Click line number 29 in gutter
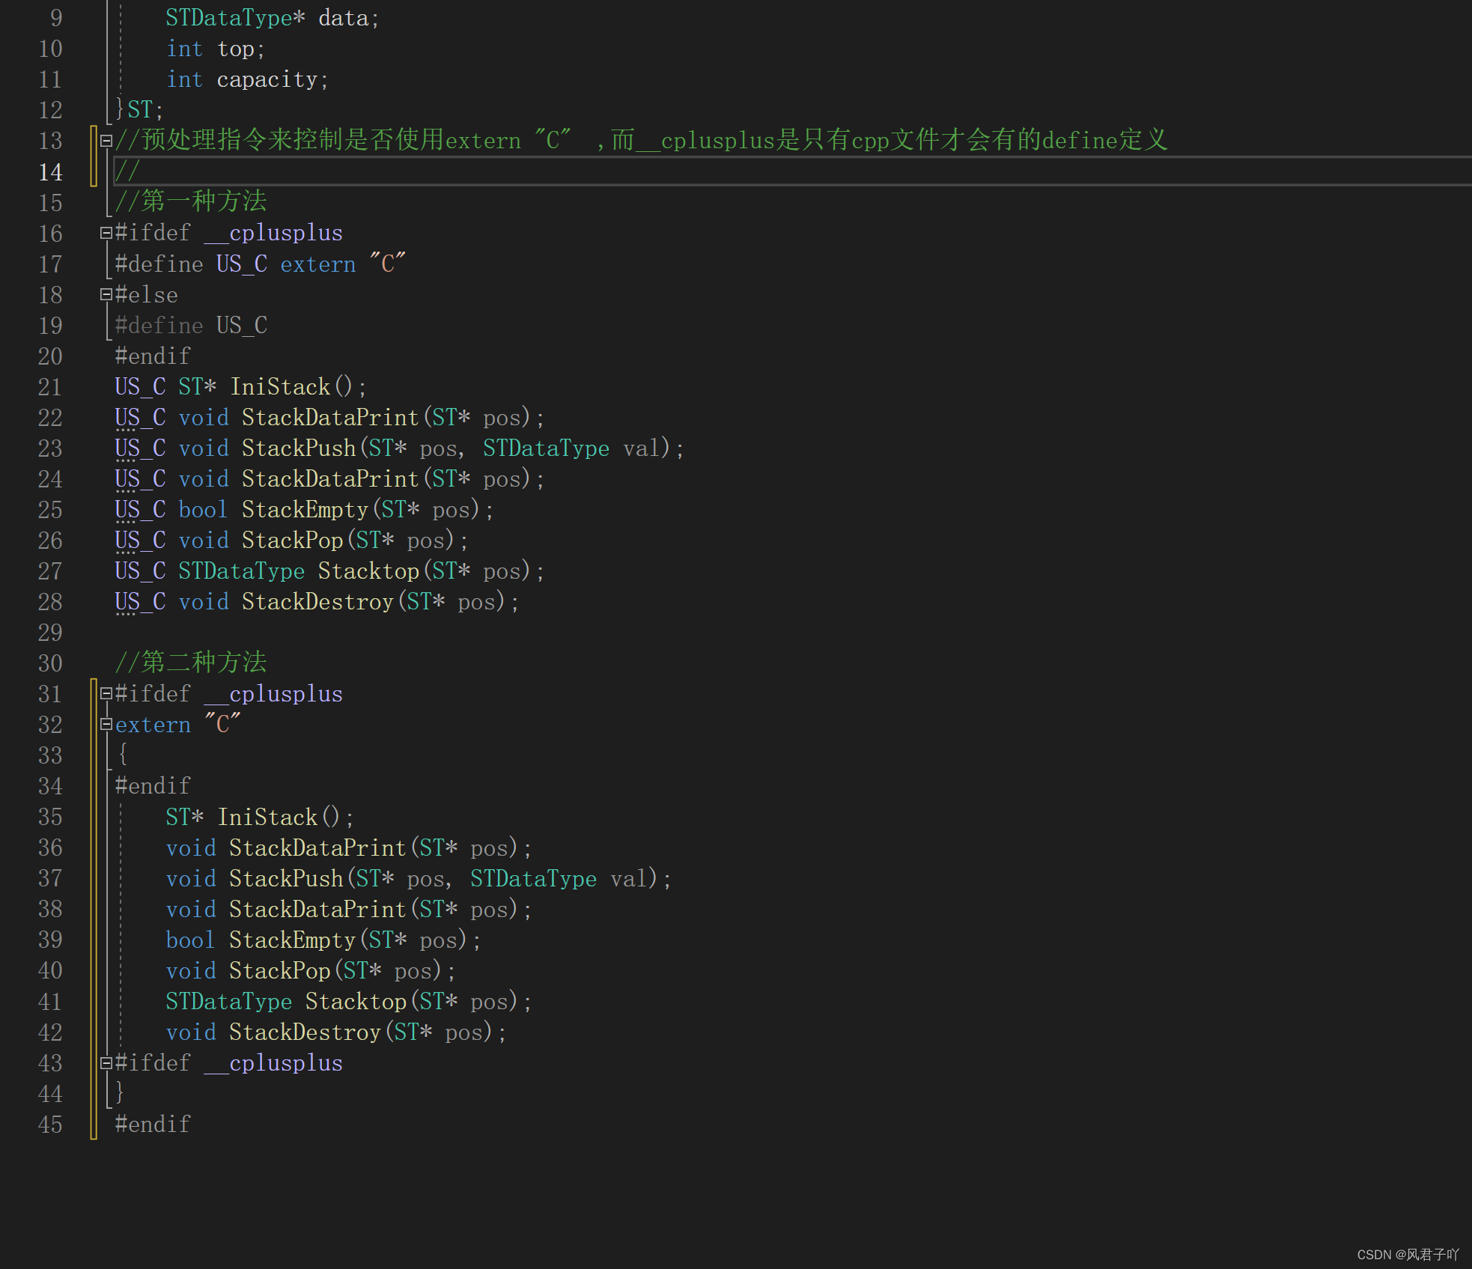1472x1269 pixels. tap(50, 633)
